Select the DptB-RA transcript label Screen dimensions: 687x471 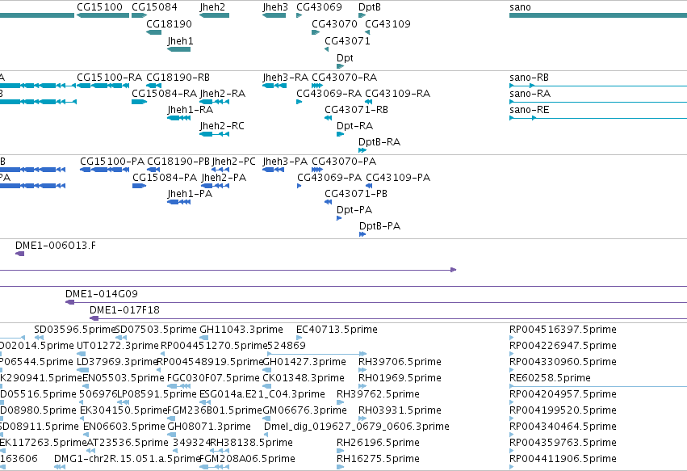point(379,142)
